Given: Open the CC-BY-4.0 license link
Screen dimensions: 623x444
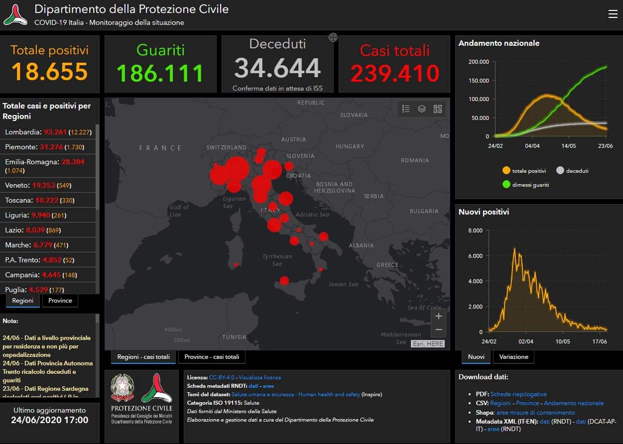Looking at the screenshot, I should coord(222,377).
